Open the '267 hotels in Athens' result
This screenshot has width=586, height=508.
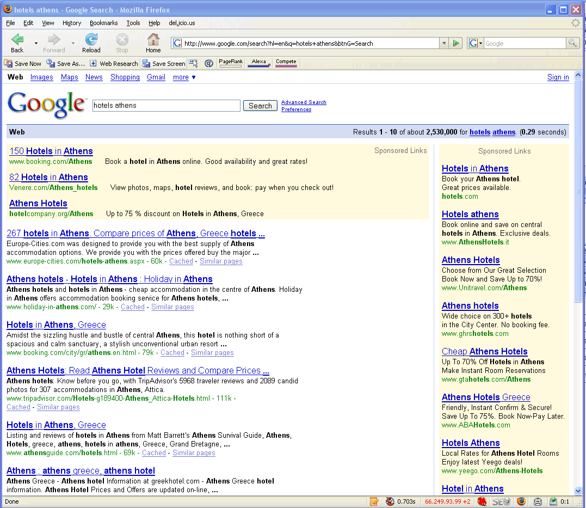point(135,234)
